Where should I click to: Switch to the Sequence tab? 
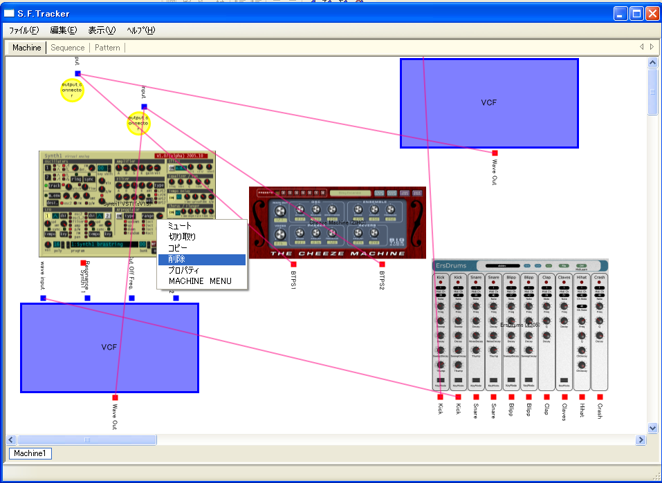pyautogui.click(x=68, y=48)
